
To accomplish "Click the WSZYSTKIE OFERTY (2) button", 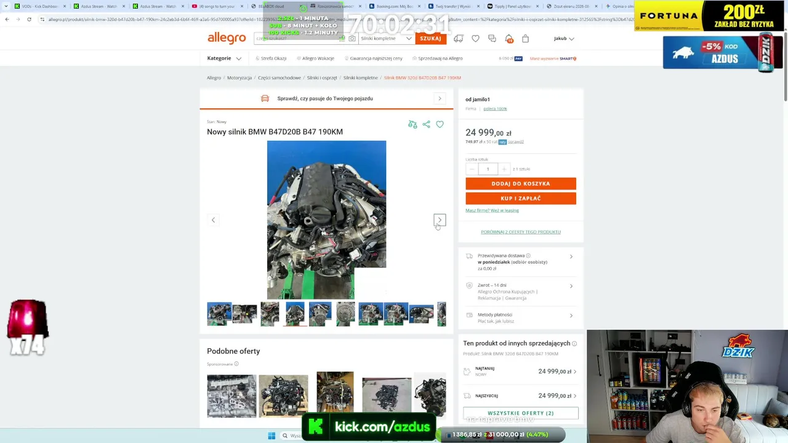I will pos(521,413).
